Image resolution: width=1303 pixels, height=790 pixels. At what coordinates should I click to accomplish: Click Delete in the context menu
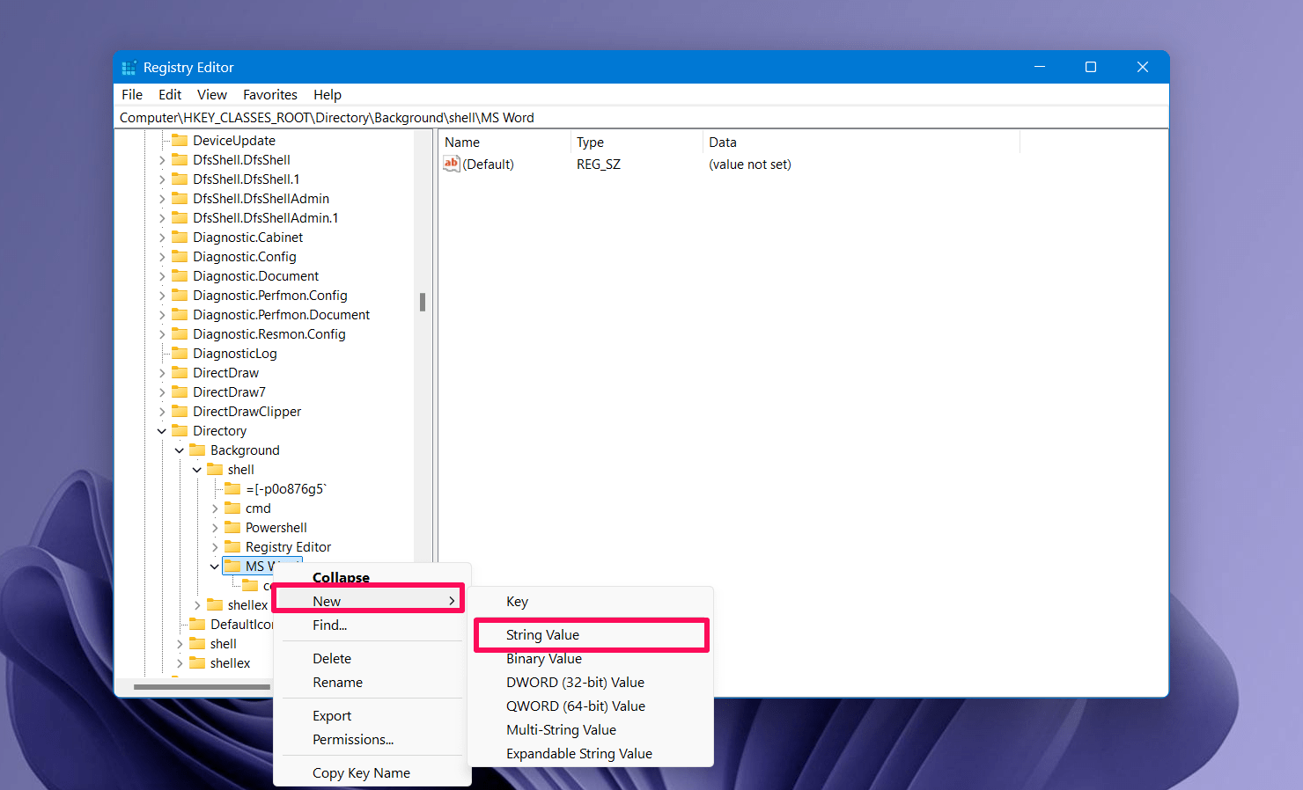(372, 659)
